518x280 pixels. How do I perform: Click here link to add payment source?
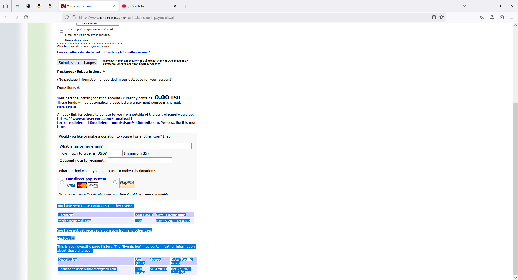tap(67, 46)
